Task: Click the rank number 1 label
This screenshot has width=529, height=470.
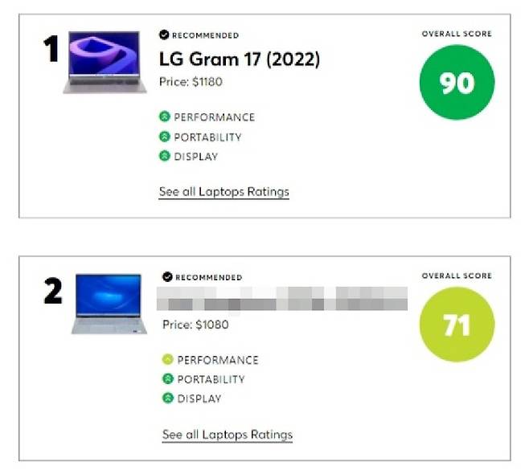Action: [51, 49]
